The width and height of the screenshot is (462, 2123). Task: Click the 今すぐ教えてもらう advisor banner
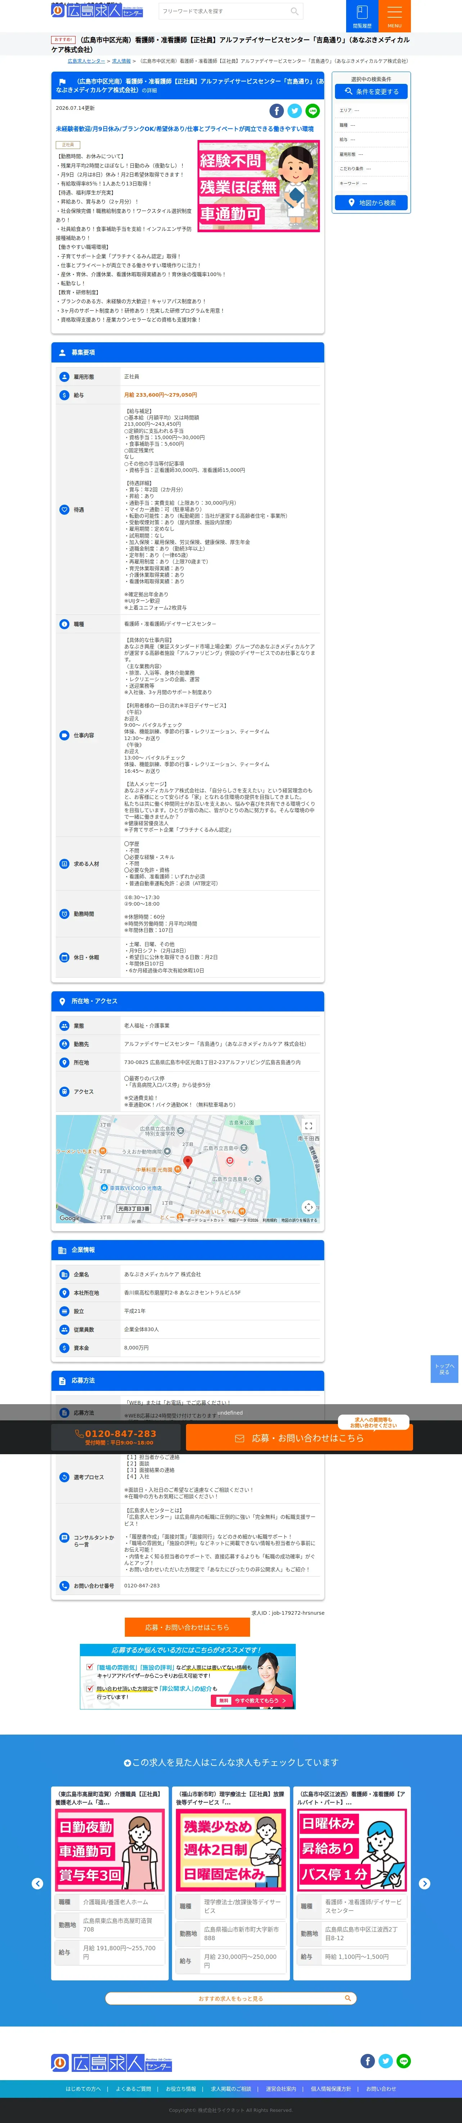pos(188,1676)
